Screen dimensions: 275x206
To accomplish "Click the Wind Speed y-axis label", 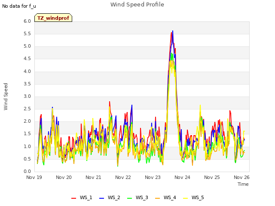I will tap(6, 97).
